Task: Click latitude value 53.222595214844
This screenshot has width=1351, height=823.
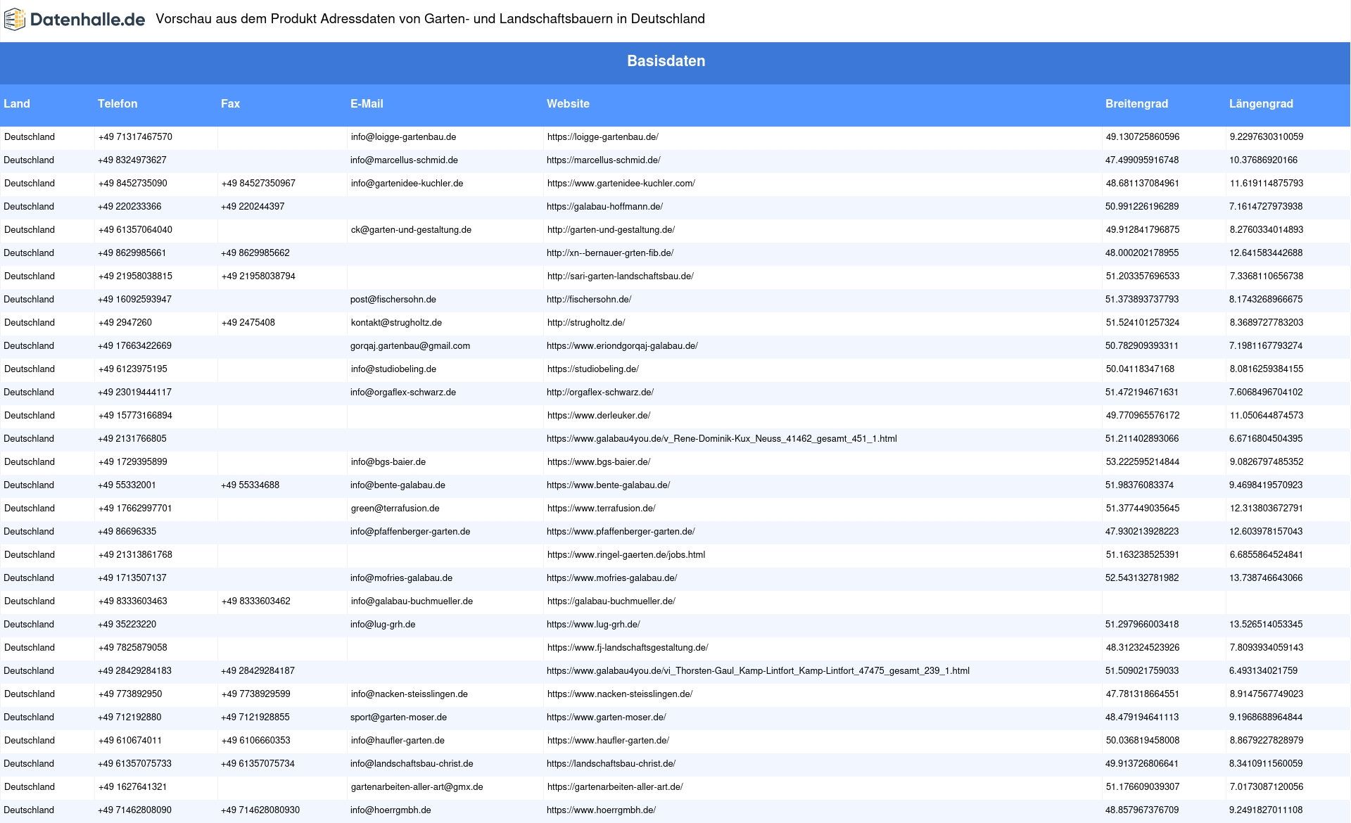Action: (1143, 462)
